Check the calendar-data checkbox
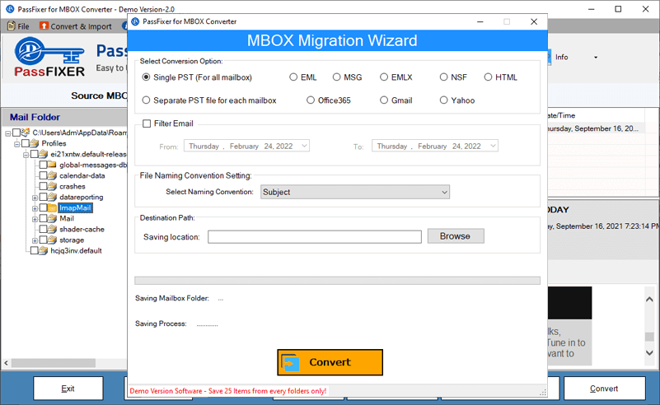Screen dimensions: 660x405 (43, 175)
